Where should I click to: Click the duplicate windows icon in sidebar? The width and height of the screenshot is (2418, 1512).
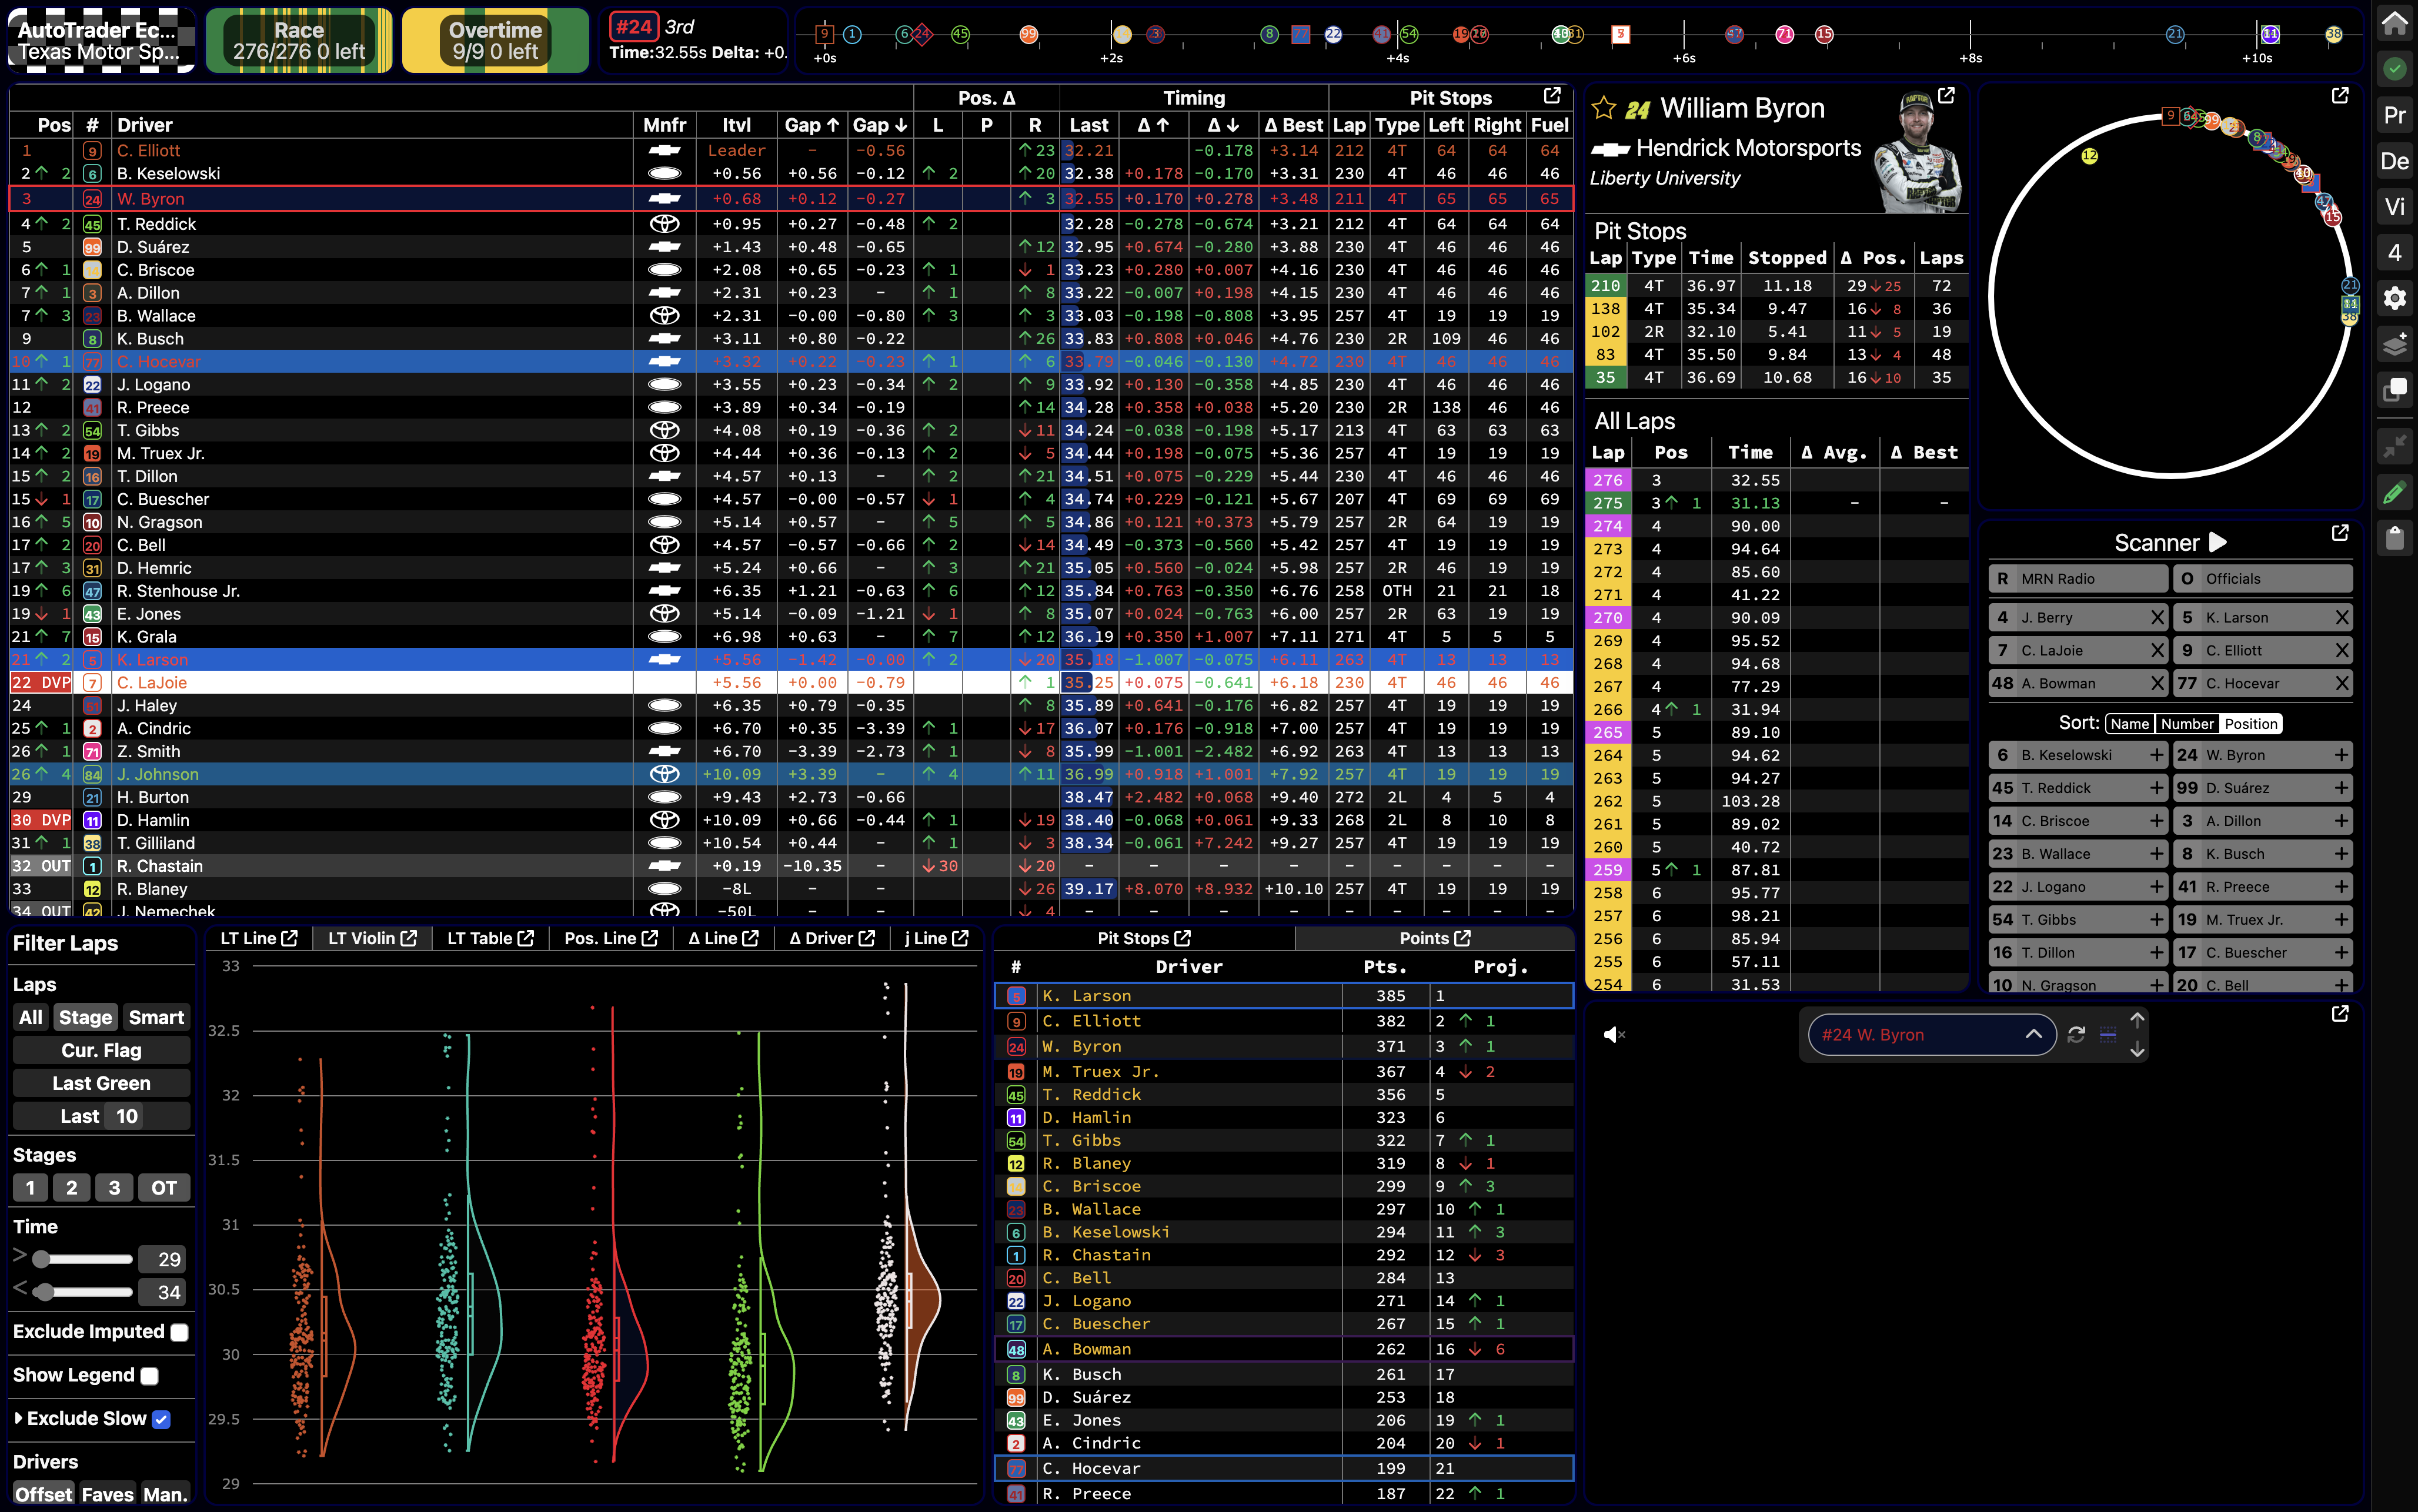coord(2394,390)
